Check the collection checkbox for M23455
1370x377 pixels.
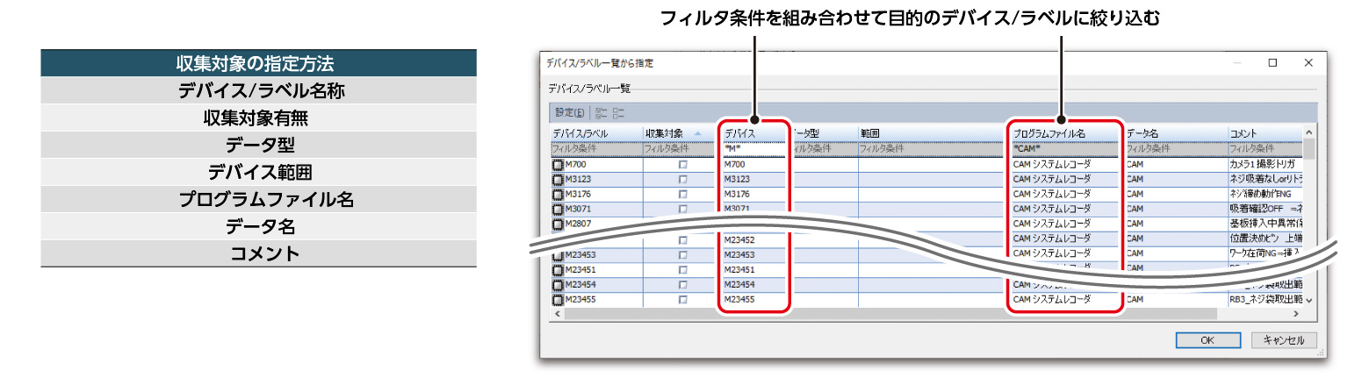point(682,300)
